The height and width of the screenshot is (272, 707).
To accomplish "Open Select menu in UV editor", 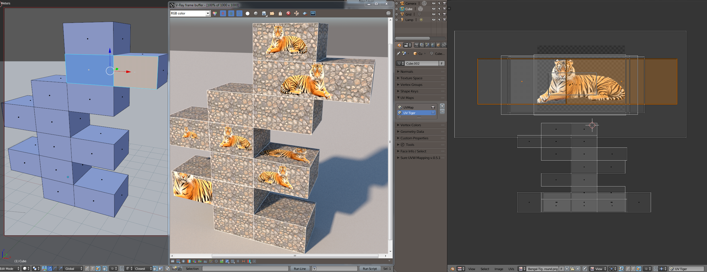I will 485,269.
